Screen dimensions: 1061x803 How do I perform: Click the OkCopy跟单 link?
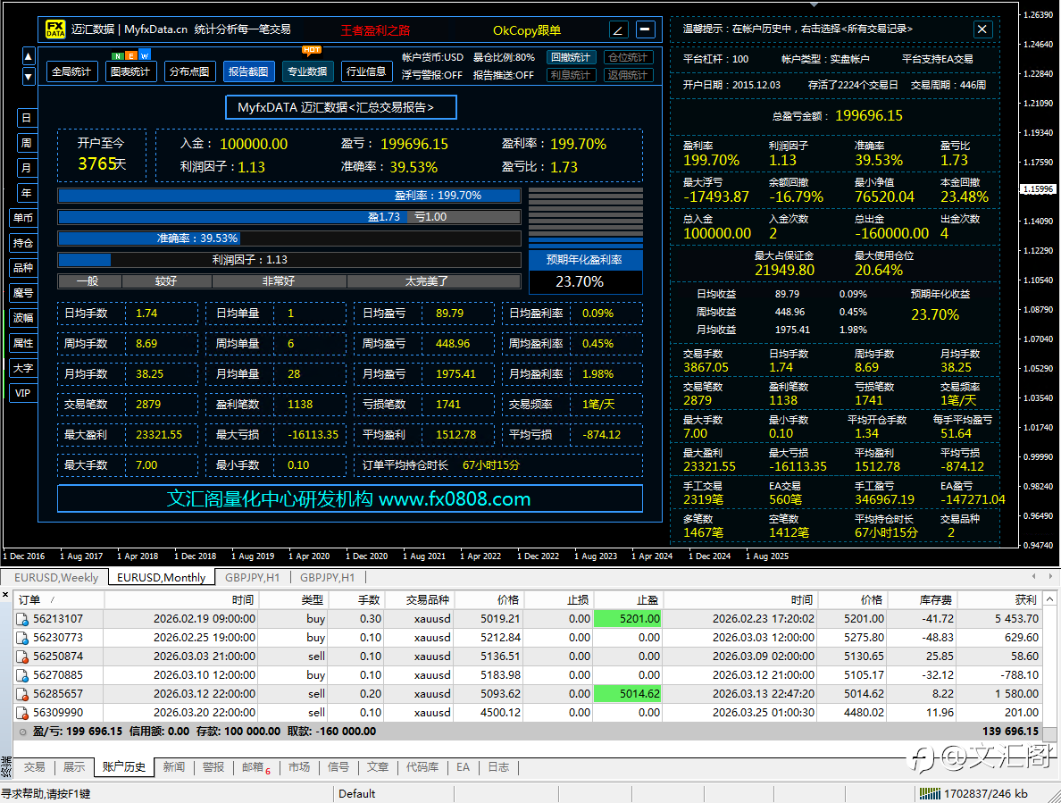click(x=526, y=30)
